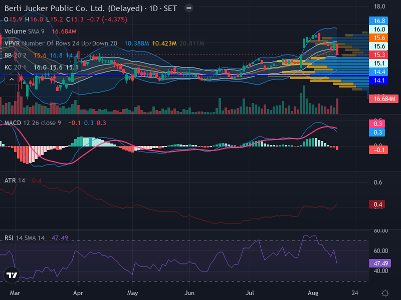Click the Jul label on time axis
Screen dimensions: 401x300
[250, 293]
